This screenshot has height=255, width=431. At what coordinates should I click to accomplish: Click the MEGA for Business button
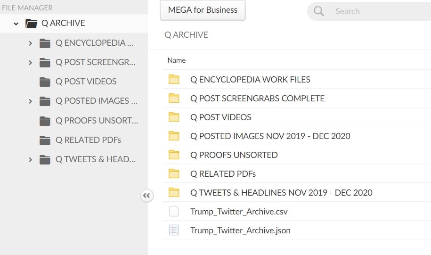click(203, 10)
